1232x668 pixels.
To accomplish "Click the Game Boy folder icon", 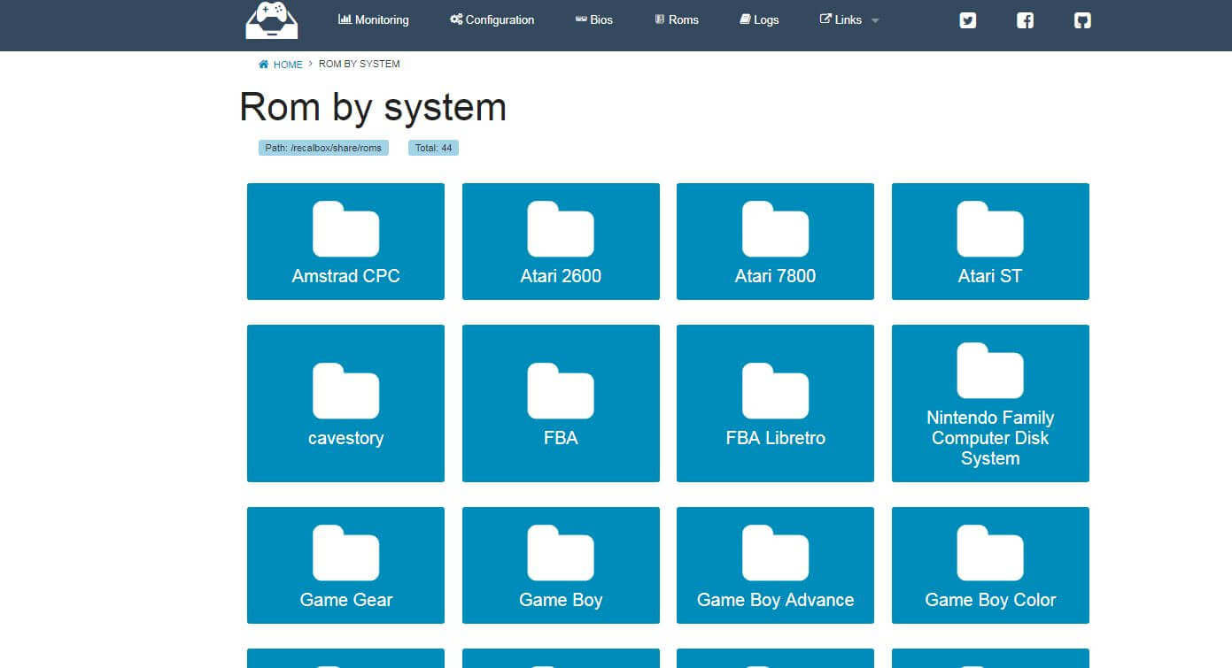I will click(x=561, y=553).
